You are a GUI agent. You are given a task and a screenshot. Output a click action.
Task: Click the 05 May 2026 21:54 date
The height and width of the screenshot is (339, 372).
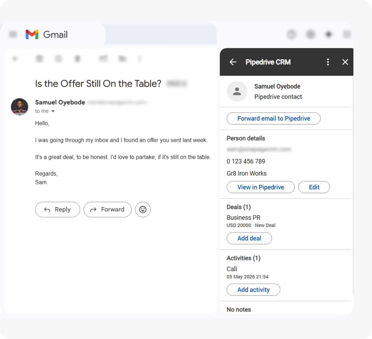click(248, 277)
